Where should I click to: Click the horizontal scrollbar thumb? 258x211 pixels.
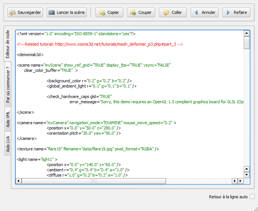tap(94, 181)
